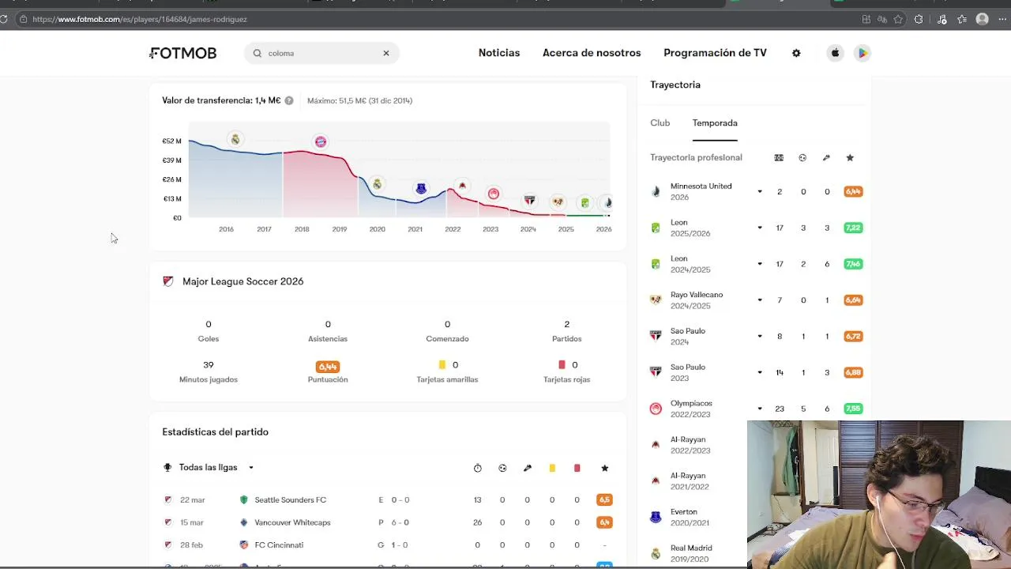The height and width of the screenshot is (569, 1011).
Task: Click rating star icon in match stats
Action: pos(605,468)
